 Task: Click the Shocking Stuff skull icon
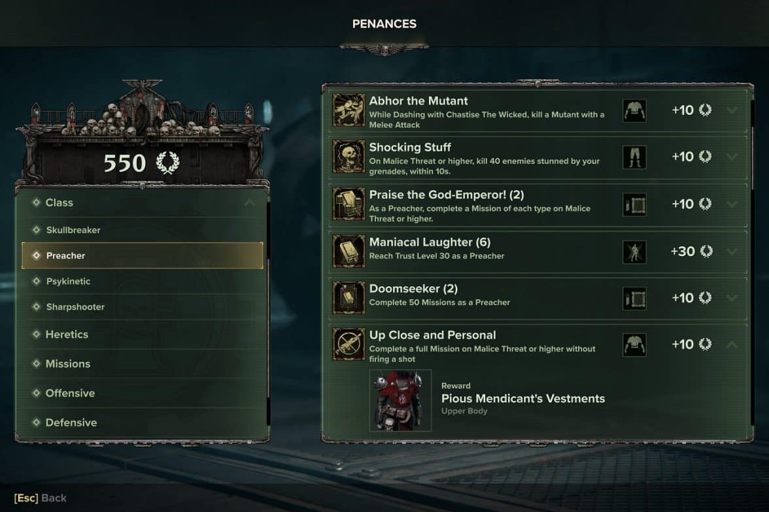pyautogui.click(x=349, y=157)
